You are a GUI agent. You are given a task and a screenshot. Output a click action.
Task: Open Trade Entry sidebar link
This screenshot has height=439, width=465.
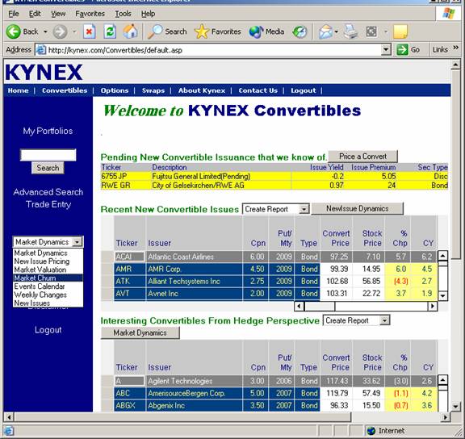click(x=48, y=204)
